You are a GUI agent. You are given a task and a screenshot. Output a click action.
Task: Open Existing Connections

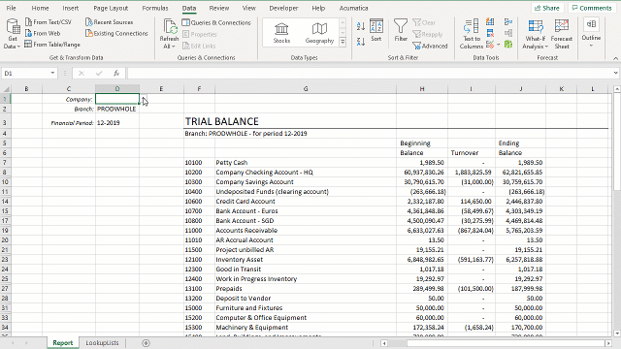click(x=116, y=33)
